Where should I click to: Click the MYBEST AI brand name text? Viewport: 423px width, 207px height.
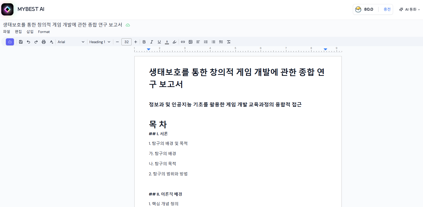pyautogui.click(x=31, y=9)
